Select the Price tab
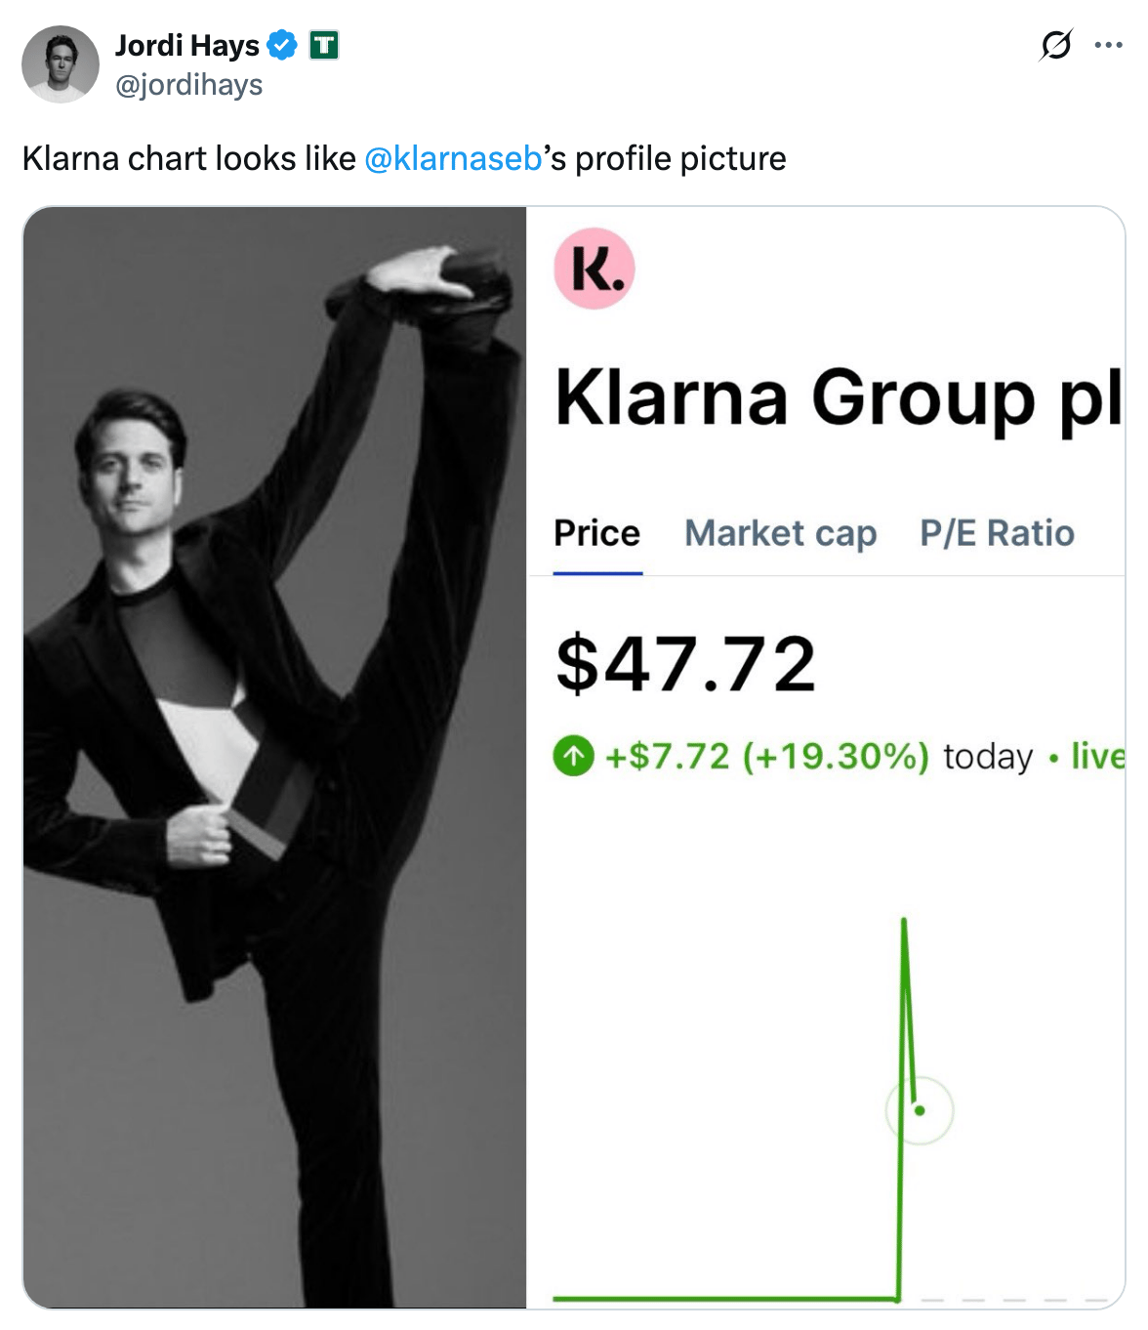 pos(597,533)
